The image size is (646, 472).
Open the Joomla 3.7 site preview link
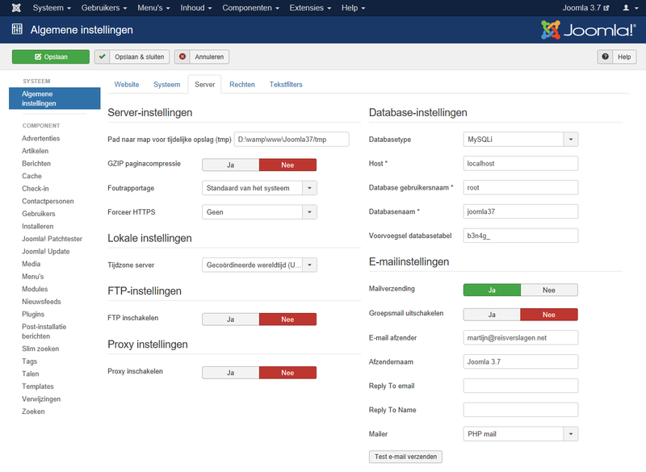click(585, 8)
